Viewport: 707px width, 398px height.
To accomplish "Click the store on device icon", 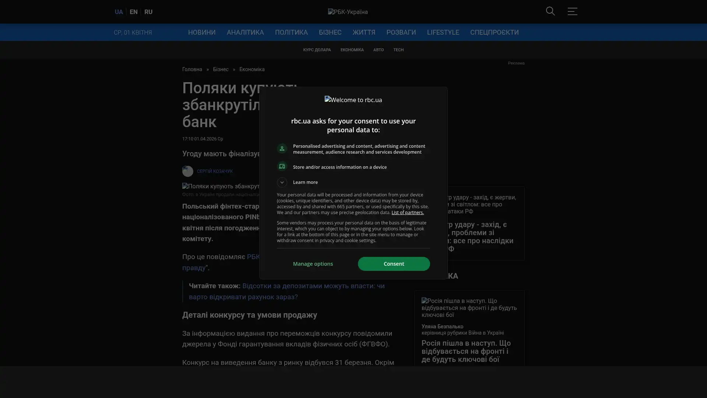I will 282,167.
